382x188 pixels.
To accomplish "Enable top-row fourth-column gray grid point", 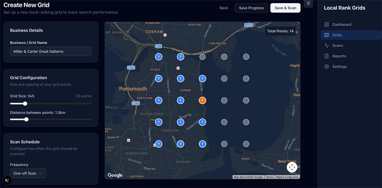I will 224,57.
